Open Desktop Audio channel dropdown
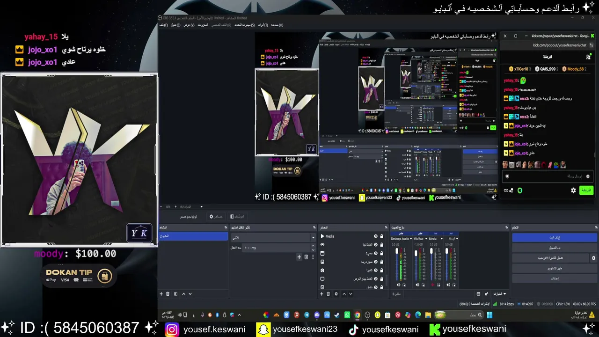The height and width of the screenshot is (337, 599). [x=410, y=239]
